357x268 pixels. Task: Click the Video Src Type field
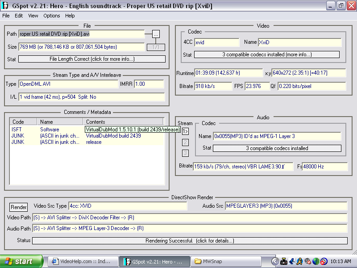(128, 206)
